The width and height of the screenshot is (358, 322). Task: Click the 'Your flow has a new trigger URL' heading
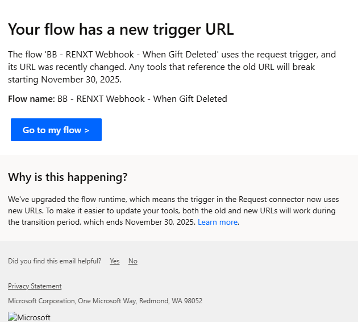coord(120,29)
